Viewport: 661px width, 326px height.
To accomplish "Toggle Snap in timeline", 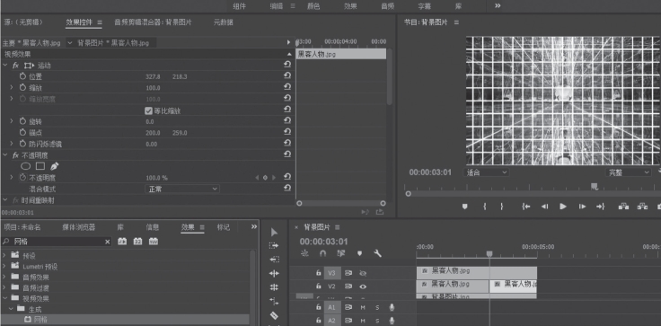I will tap(323, 253).
